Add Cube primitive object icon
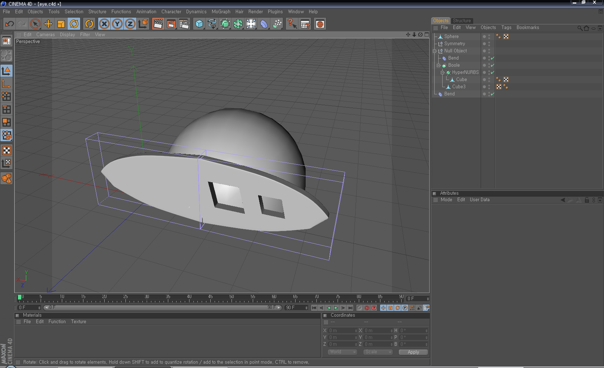The width and height of the screenshot is (604, 368). pos(199,24)
